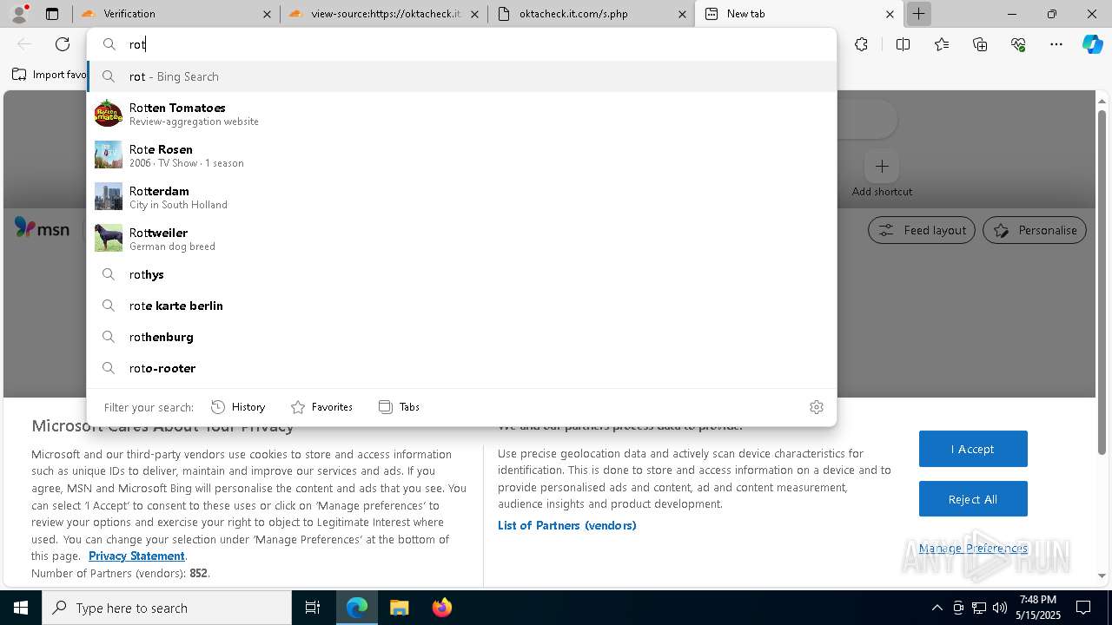The image size is (1112, 625).
Task: Open the notification center icon
Action: (1083, 608)
